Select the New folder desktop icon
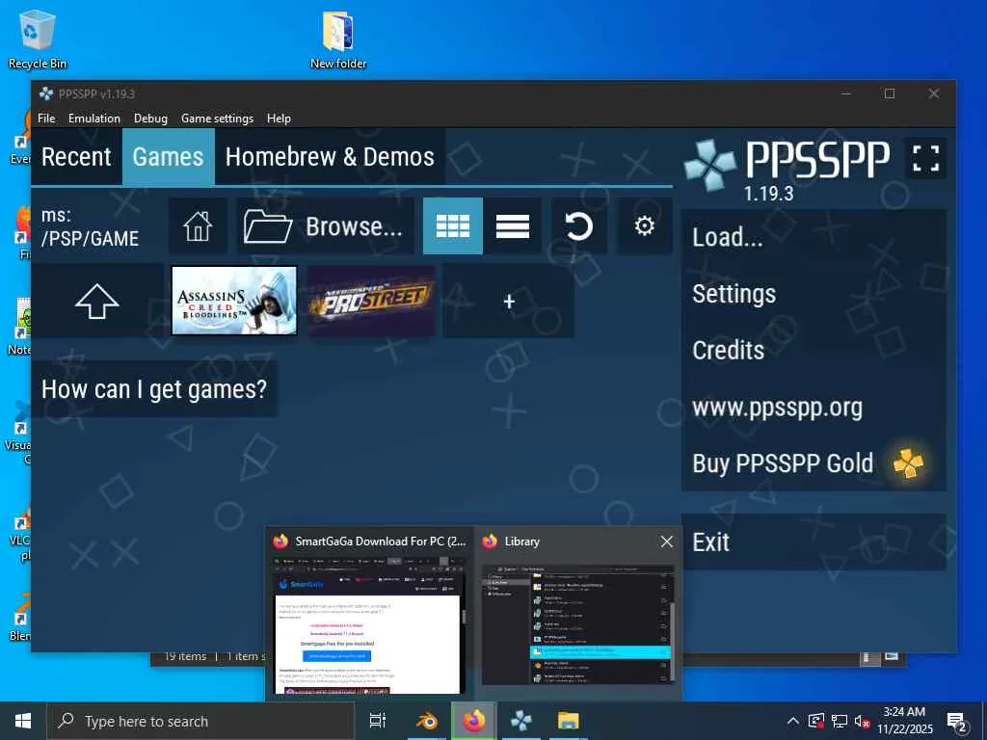Viewport: 987px width, 740px height. 338,39
